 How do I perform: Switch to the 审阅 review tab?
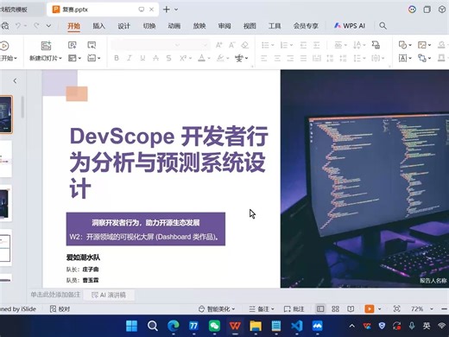[224, 26]
